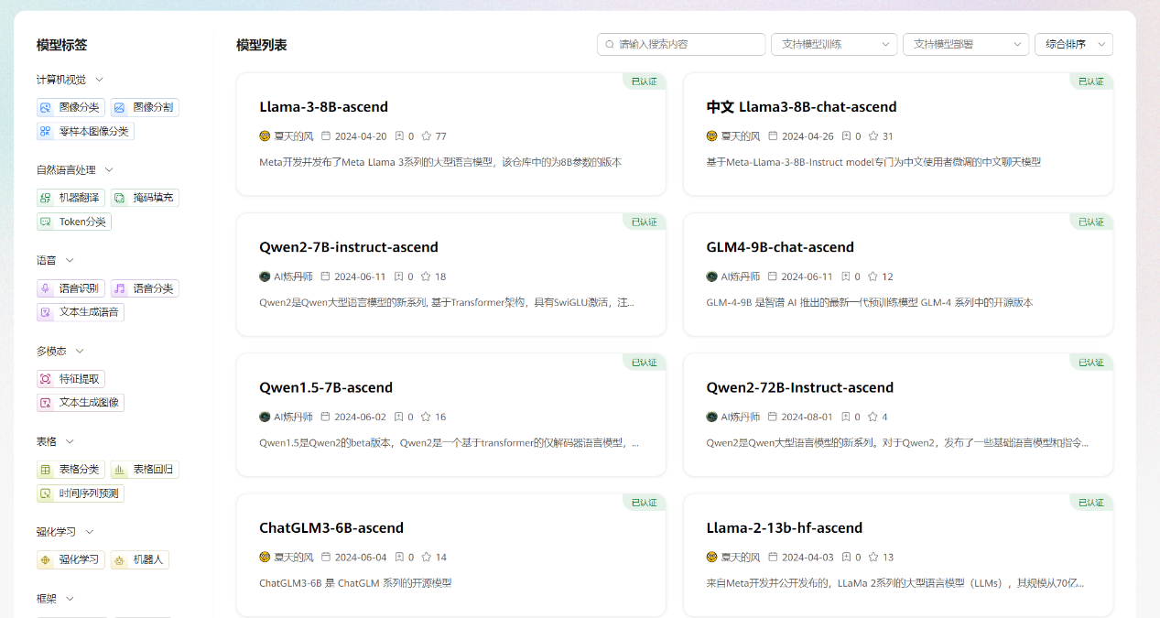Select the 掩码填充 tag
This screenshot has width=1160, height=618.
[x=145, y=198]
